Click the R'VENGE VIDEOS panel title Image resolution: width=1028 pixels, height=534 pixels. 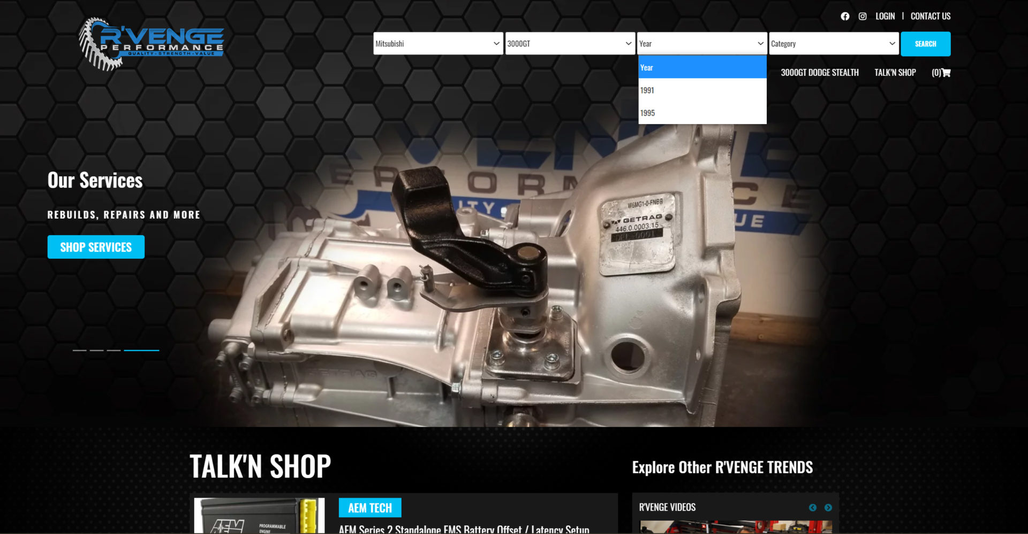click(667, 507)
